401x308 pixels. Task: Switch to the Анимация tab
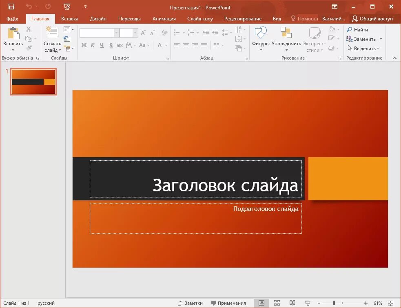coord(164,19)
